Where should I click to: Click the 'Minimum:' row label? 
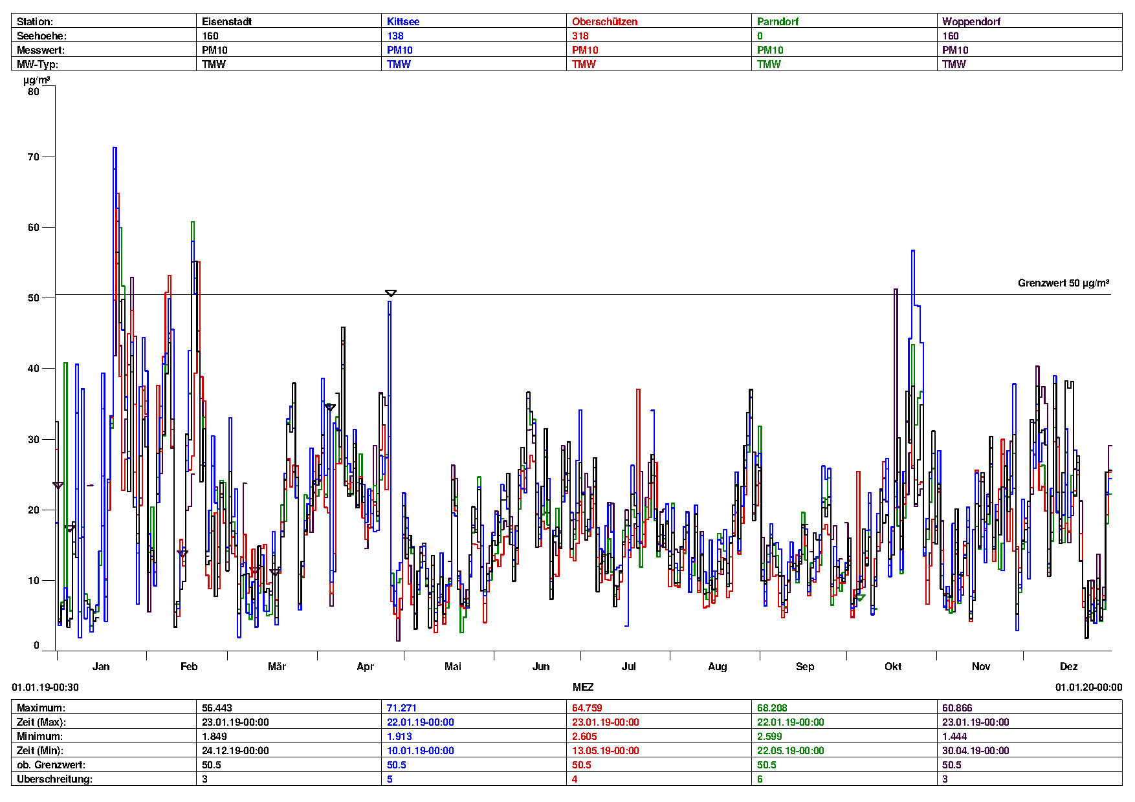point(39,737)
